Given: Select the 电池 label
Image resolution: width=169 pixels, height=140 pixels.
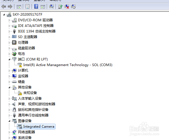Looking at the screenshot, I should [x=21, y=54].
